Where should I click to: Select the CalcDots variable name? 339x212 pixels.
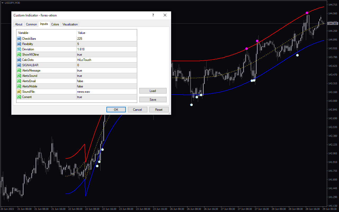[x=28, y=60]
